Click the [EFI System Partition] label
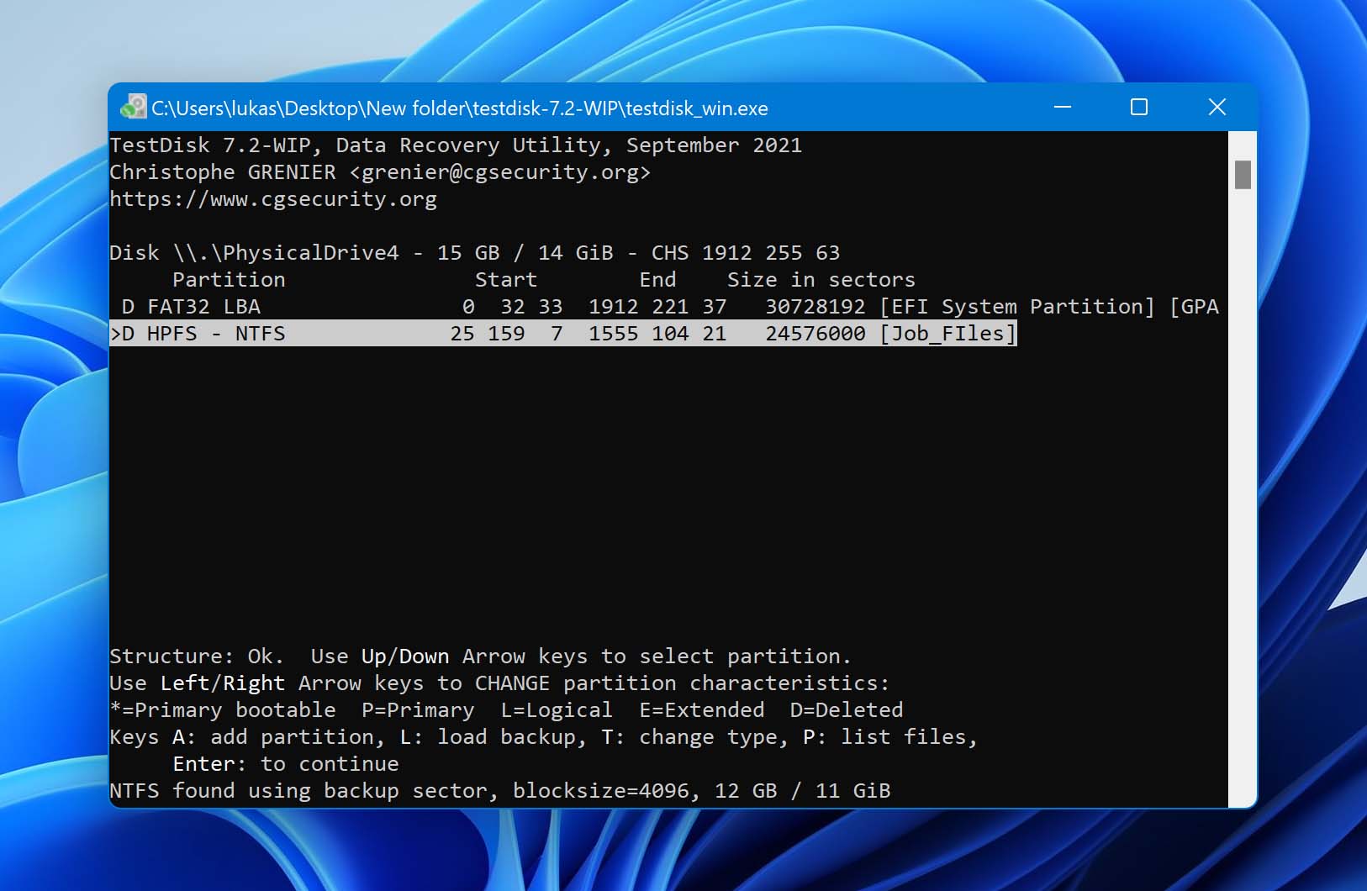Screen dimensions: 1367x891 pyautogui.click(x=1017, y=307)
